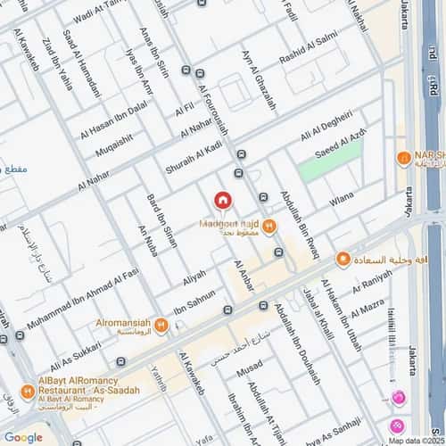Viewport: 446px width, 446px height.
Task: Select the upper pink marker near Jakarta
Action: (399, 398)
